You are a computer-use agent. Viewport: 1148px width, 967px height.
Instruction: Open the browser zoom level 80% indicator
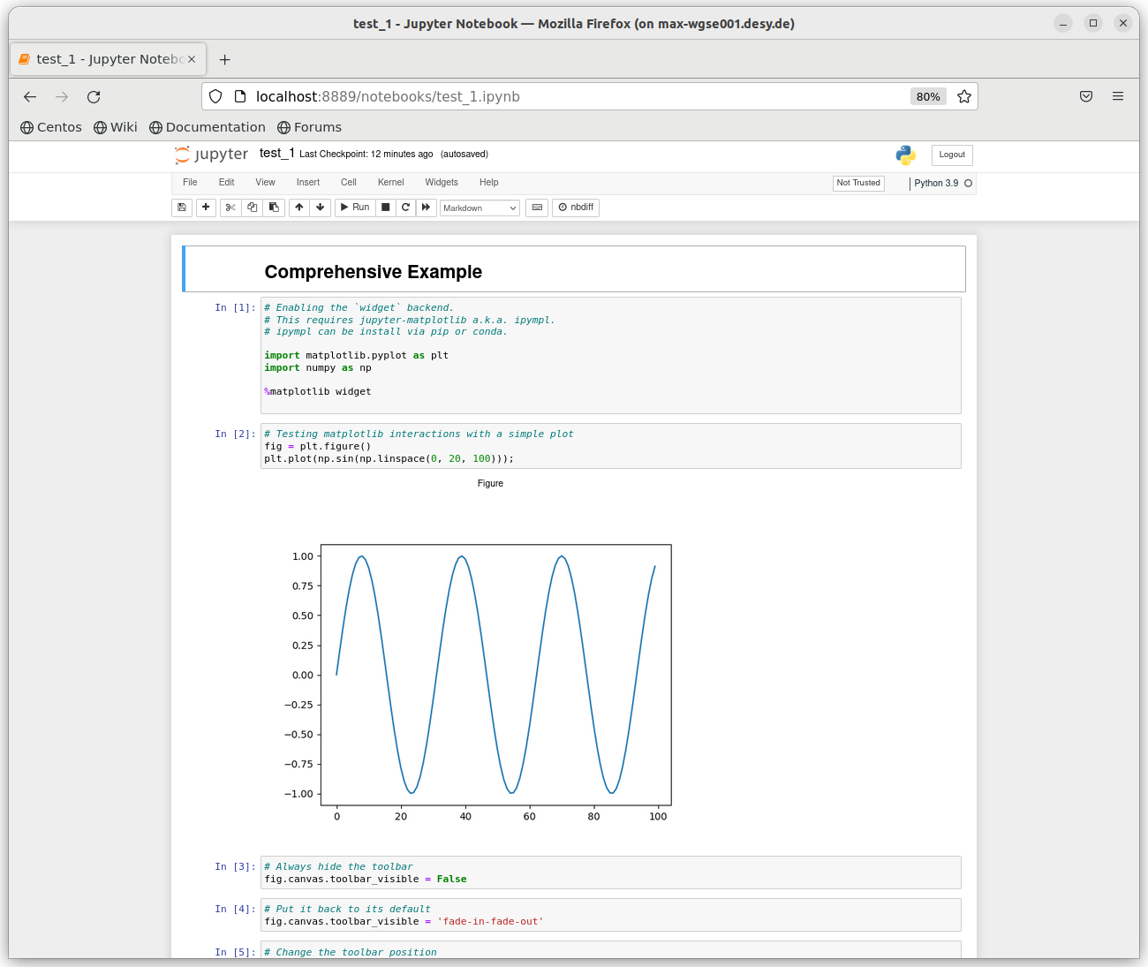(x=927, y=97)
